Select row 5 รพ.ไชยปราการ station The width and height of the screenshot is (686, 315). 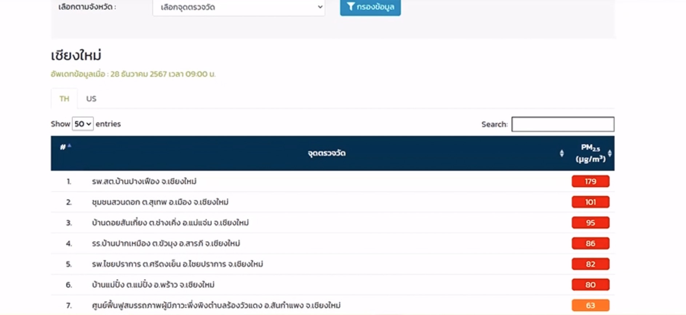coord(178,264)
